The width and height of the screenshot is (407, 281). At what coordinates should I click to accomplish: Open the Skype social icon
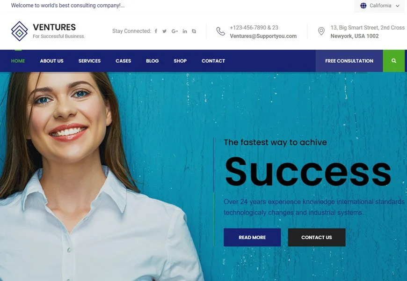[194, 31]
